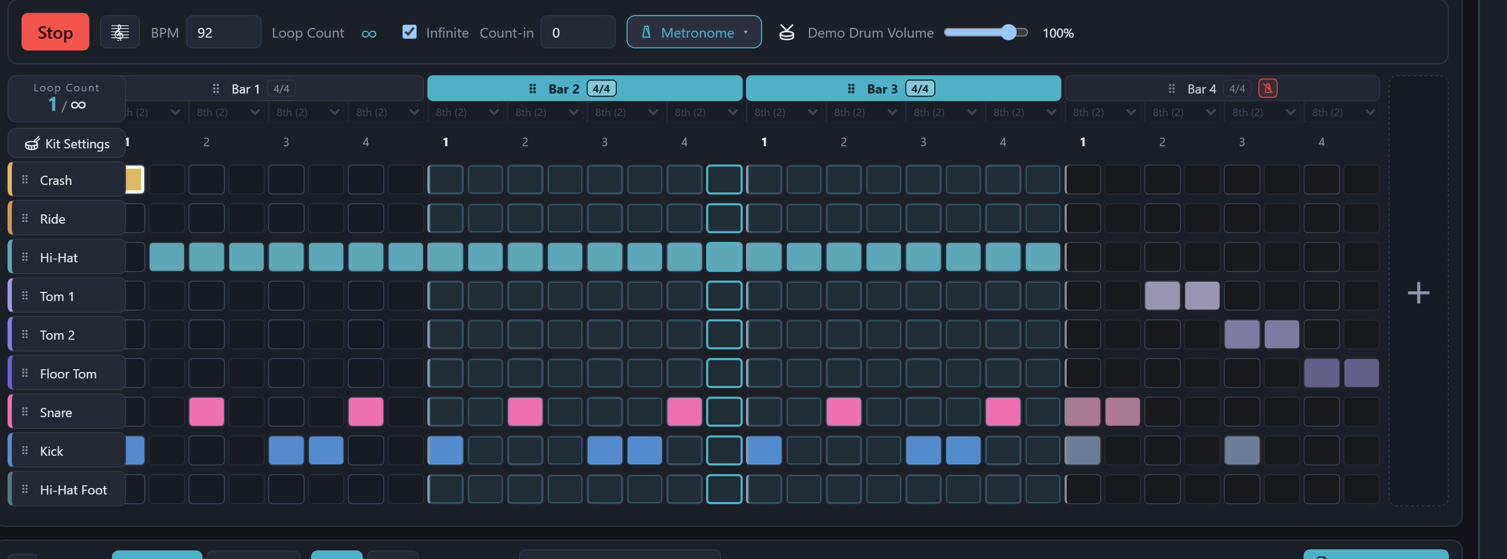Click the drum icon beside Demo Drum Volume
The height and width of the screenshot is (559, 1507).
point(787,32)
